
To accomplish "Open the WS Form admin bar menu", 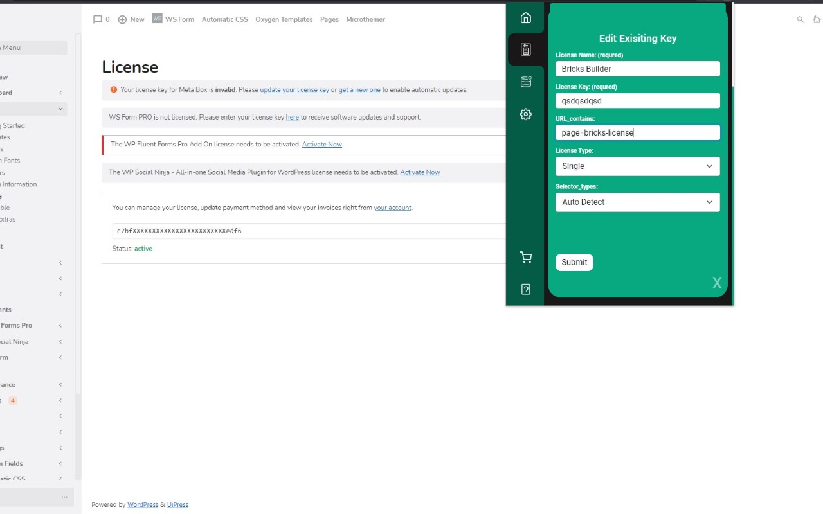I will pos(179,19).
